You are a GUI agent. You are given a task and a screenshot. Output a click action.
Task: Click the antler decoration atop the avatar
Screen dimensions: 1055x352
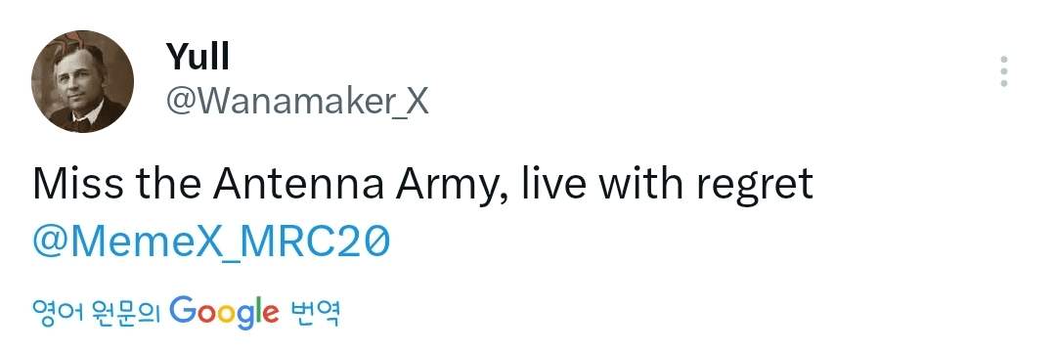point(71,42)
